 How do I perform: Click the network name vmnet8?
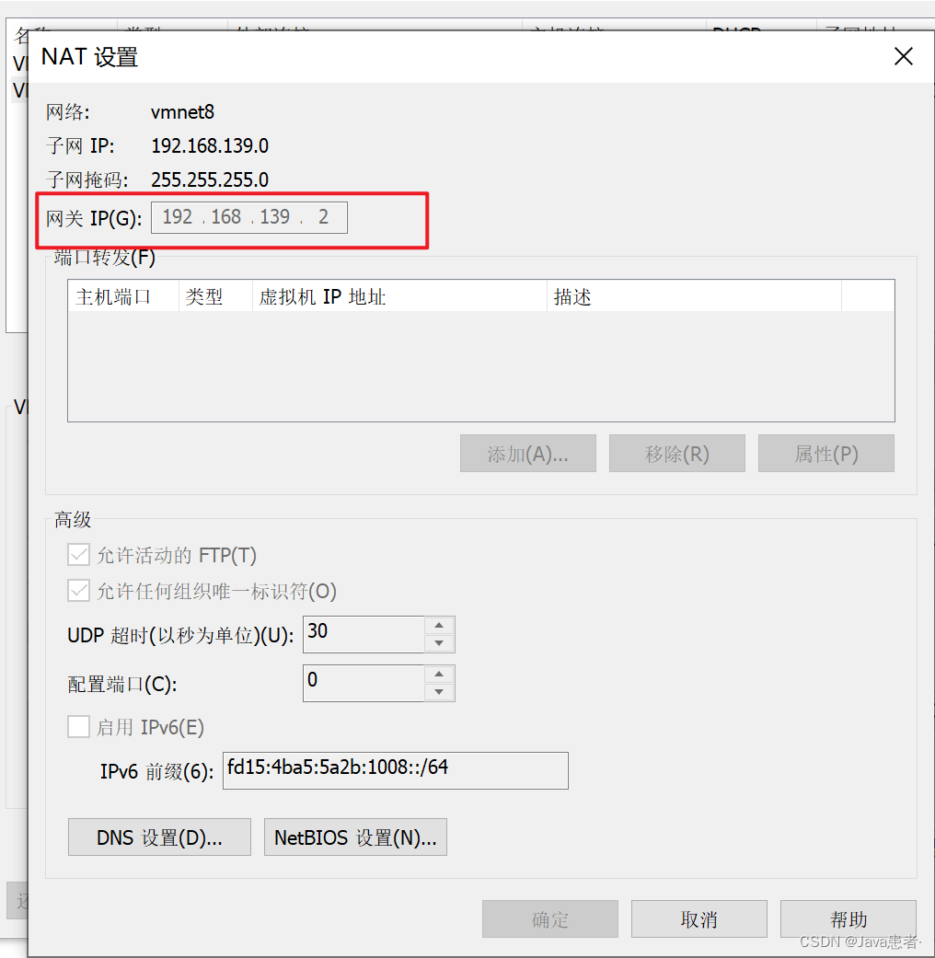tap(183, 111)
